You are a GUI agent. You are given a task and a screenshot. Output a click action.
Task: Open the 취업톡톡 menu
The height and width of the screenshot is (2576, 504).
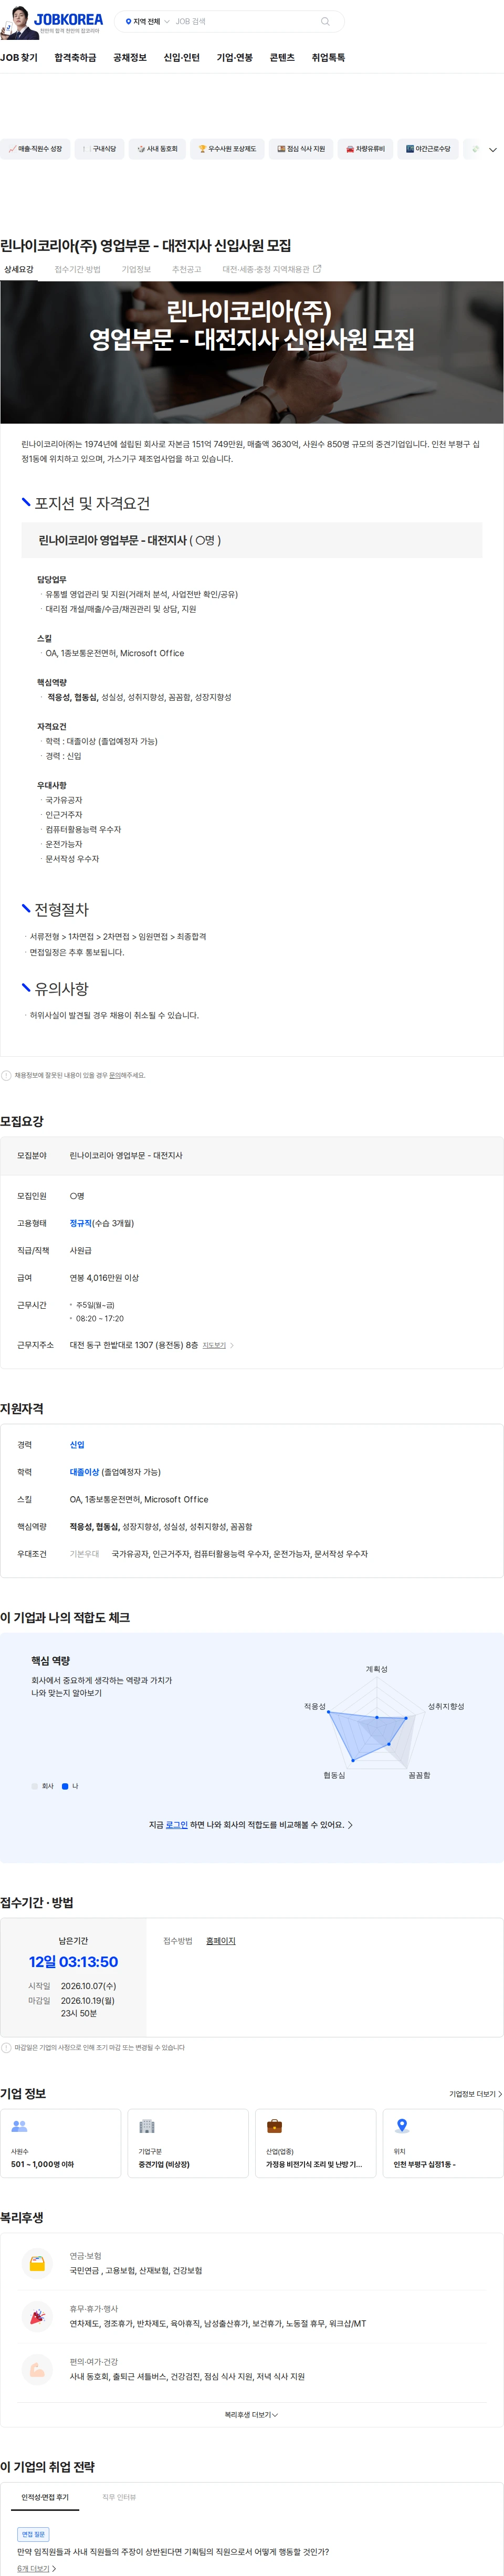328,58
